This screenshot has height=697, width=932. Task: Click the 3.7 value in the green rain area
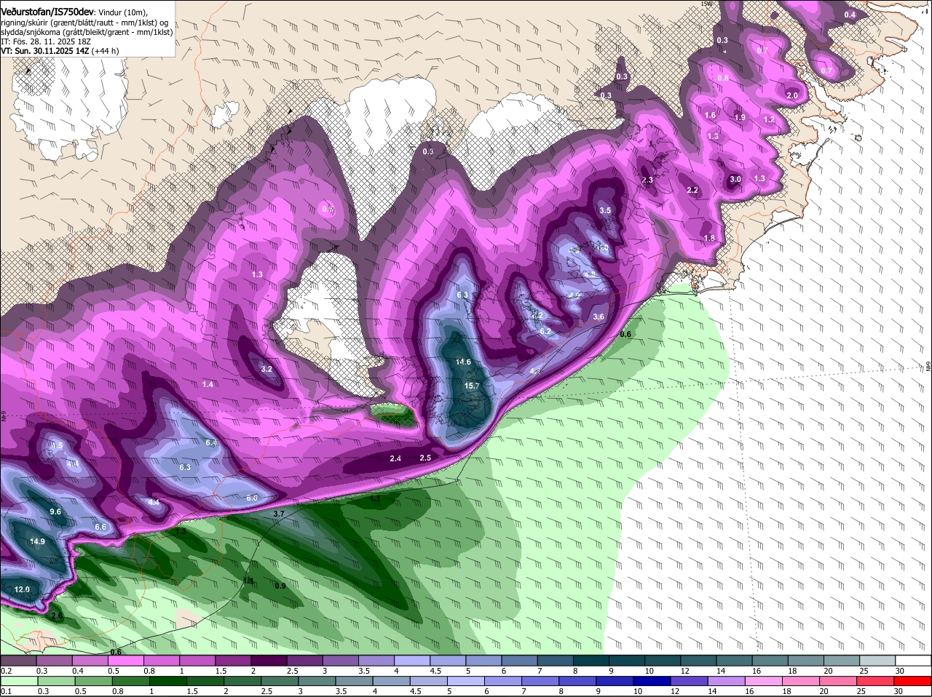point(278,514)
